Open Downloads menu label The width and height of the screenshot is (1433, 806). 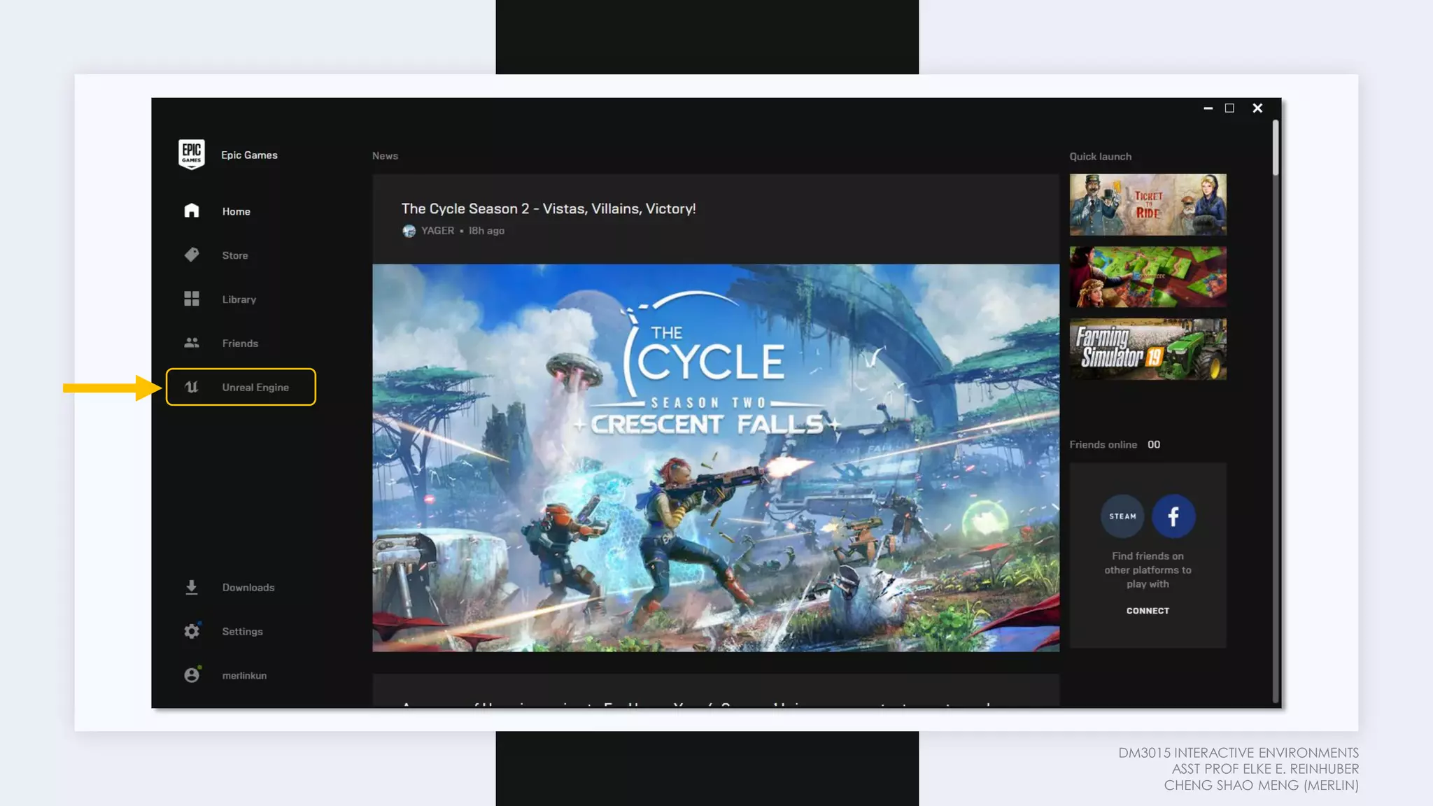(x=248, y=588)
